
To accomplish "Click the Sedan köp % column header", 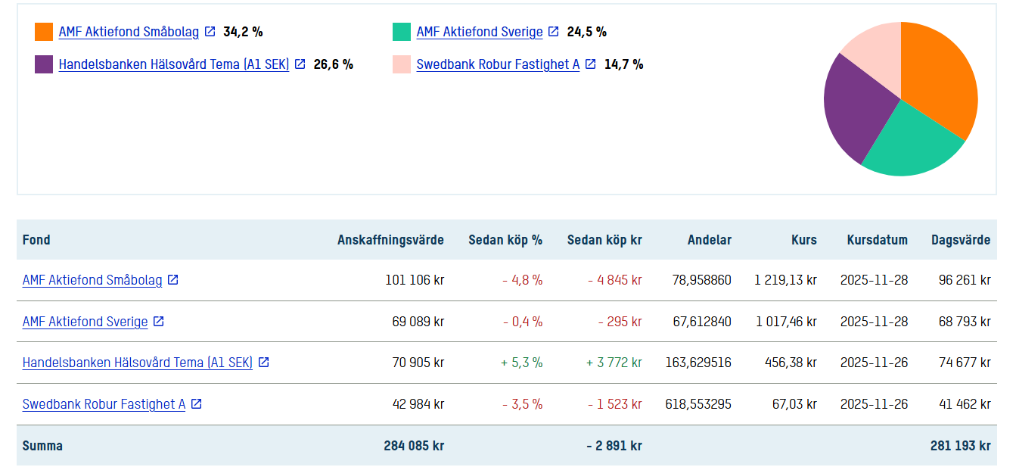I will tap(505, 240).
